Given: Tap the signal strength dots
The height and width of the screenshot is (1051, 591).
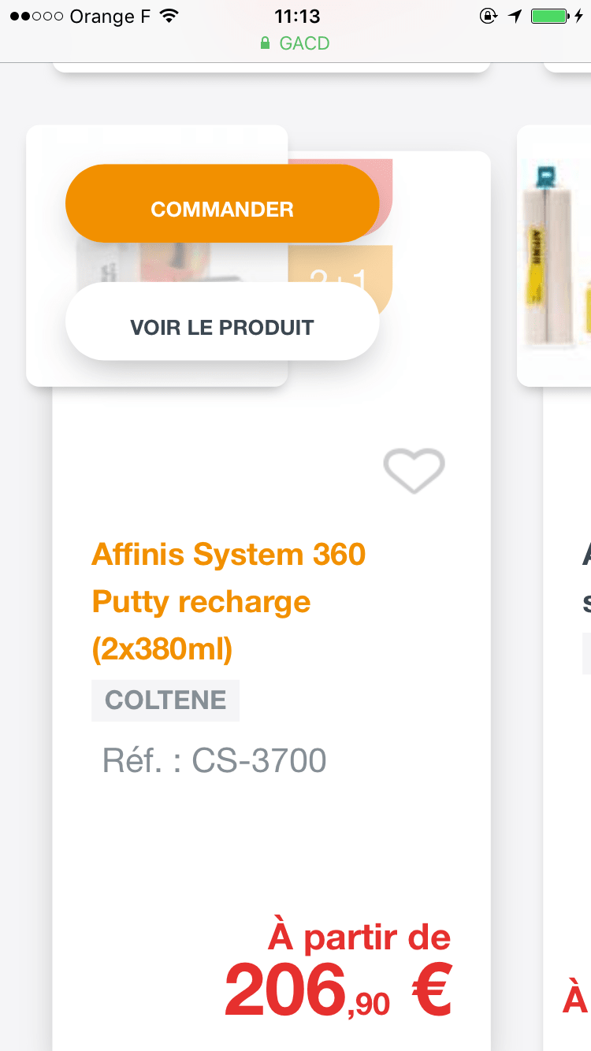Looking at the screenshot, I should (x=36, y=16).
